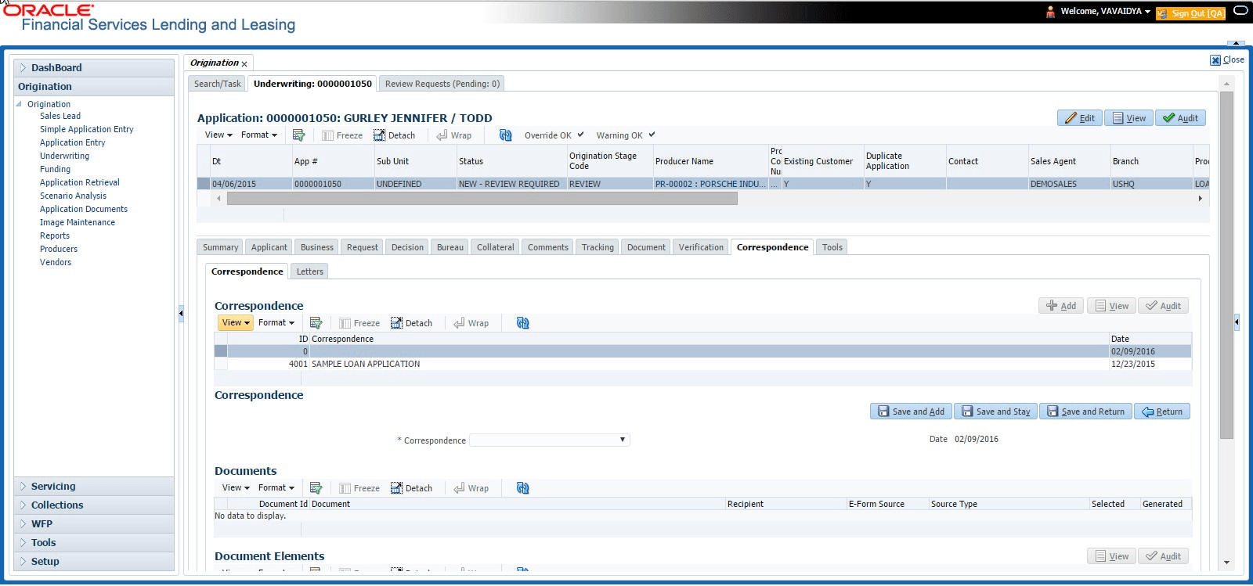This screenshot has height=586, width=1253.
Task: Select the SAMPLE LOAN APPLICATION correspondence row
Action: (x=703, y=364)
